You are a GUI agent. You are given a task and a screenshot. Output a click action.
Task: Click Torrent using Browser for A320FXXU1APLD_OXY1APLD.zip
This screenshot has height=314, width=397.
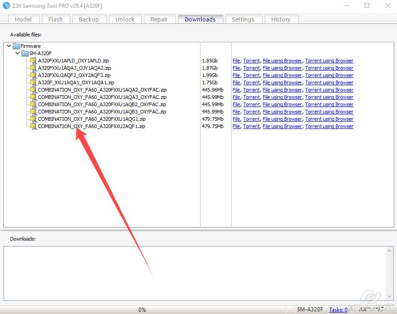[x=329, y=61]
